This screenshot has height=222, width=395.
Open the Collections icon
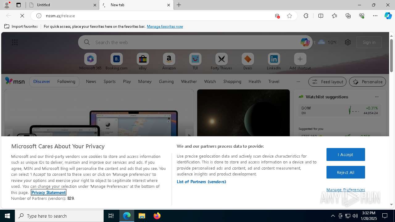coord(348,16)
